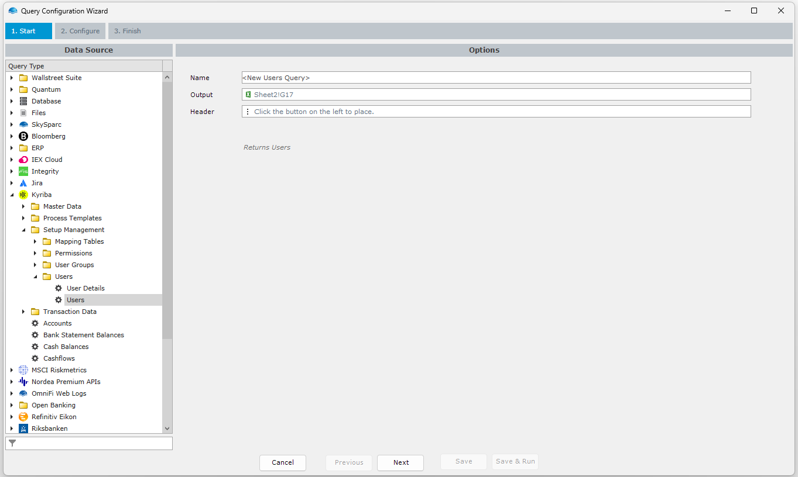The height and width of the screenshot is (477, 798).
Task: Click the Previous button
Action: (349, 462)
